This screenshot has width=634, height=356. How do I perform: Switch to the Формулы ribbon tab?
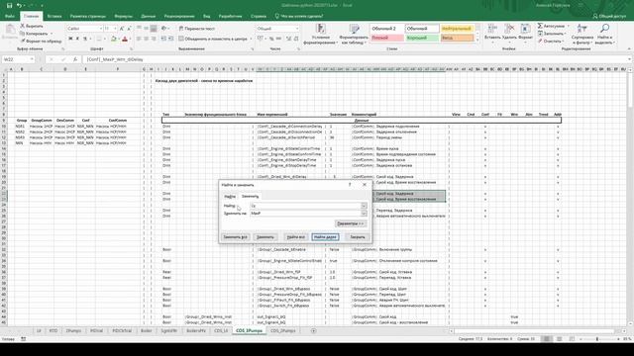[123, 16]
